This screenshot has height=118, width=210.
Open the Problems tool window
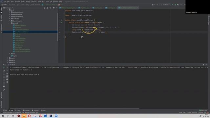click(26, 110)
